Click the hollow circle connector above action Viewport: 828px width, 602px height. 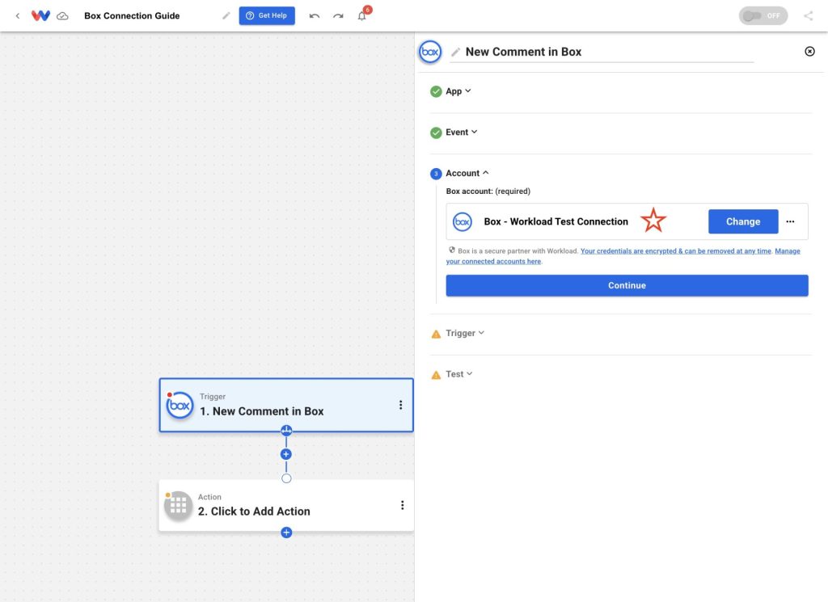tap(286, 478)
